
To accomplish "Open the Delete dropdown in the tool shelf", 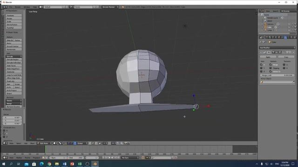I will coord(14,101).
